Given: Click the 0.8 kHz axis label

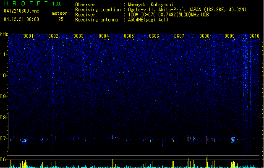Looking at the screenshot, I should 3,118.
